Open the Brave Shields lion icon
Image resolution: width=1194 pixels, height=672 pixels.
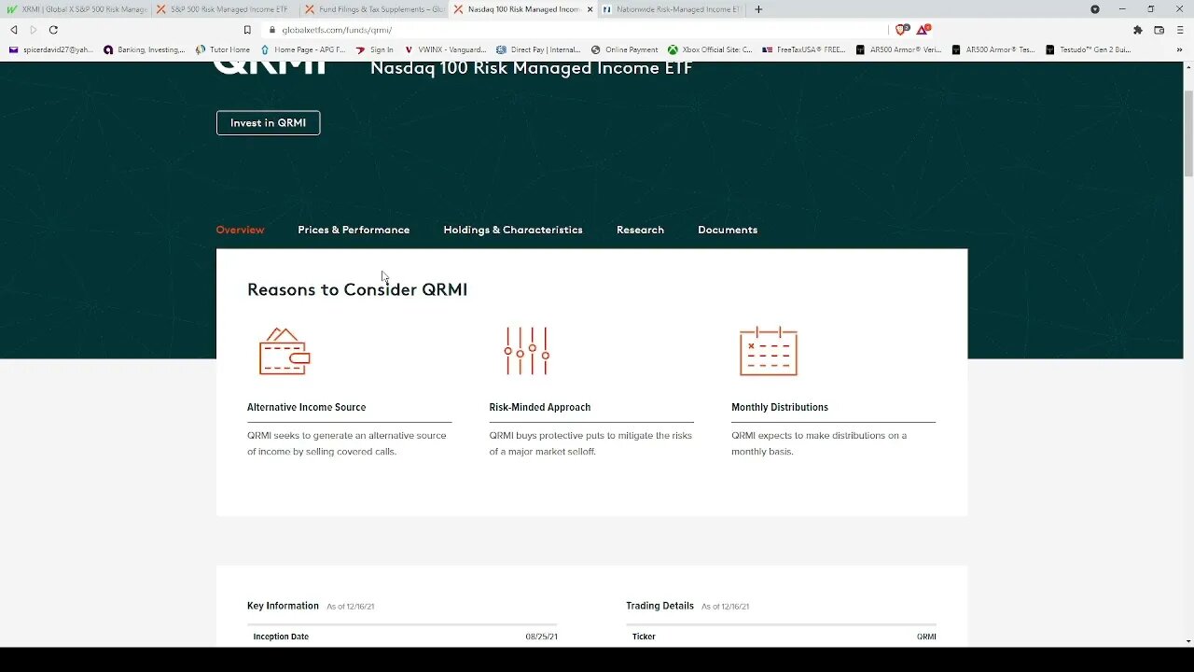[x=901, y=30]
